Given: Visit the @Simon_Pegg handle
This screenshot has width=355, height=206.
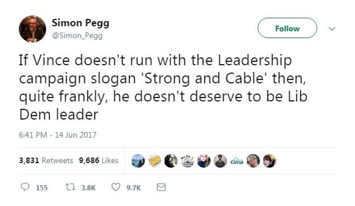Looking at the screenshot, I should pos(77,35).
